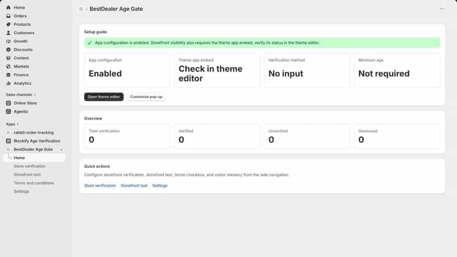Click the Discounts badge icon
Viewport: 457px width, 257px height.
click(x=8, y=50)
